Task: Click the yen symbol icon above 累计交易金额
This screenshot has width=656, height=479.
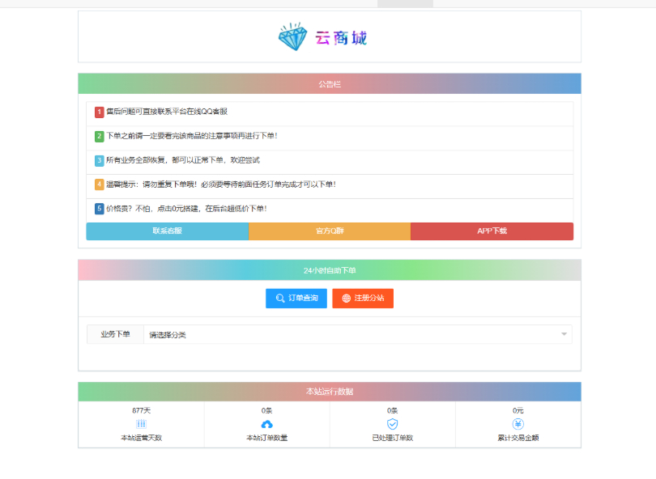Action: [518, 423]
